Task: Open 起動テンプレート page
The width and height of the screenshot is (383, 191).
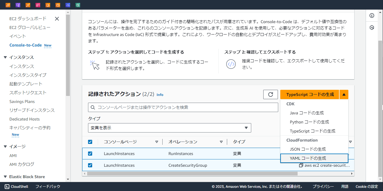Action: (26, 84)
